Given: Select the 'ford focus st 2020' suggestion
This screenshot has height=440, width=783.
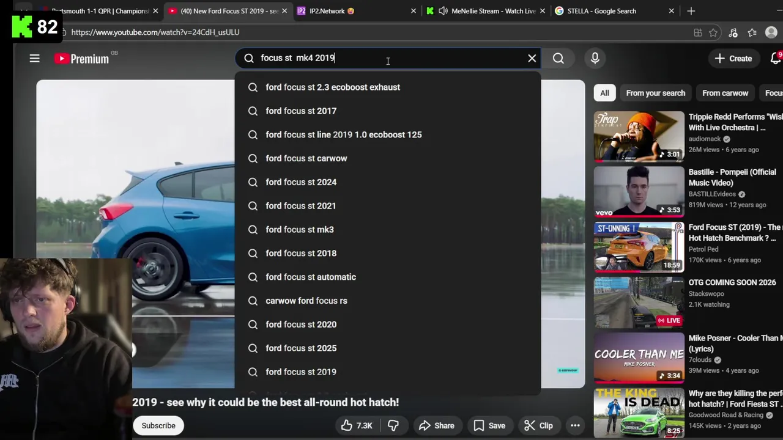Looking at the screenshot, I should pos(388,324).
